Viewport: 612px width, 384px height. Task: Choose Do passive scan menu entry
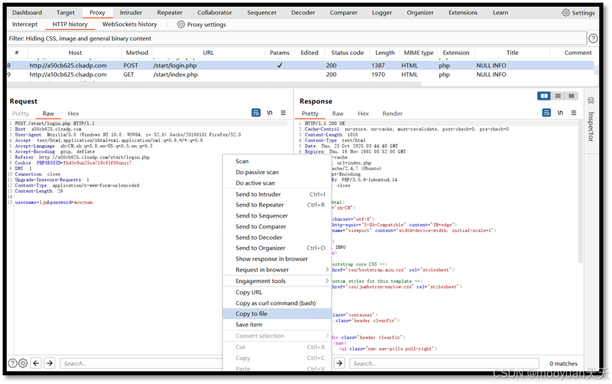pos(277,172)
